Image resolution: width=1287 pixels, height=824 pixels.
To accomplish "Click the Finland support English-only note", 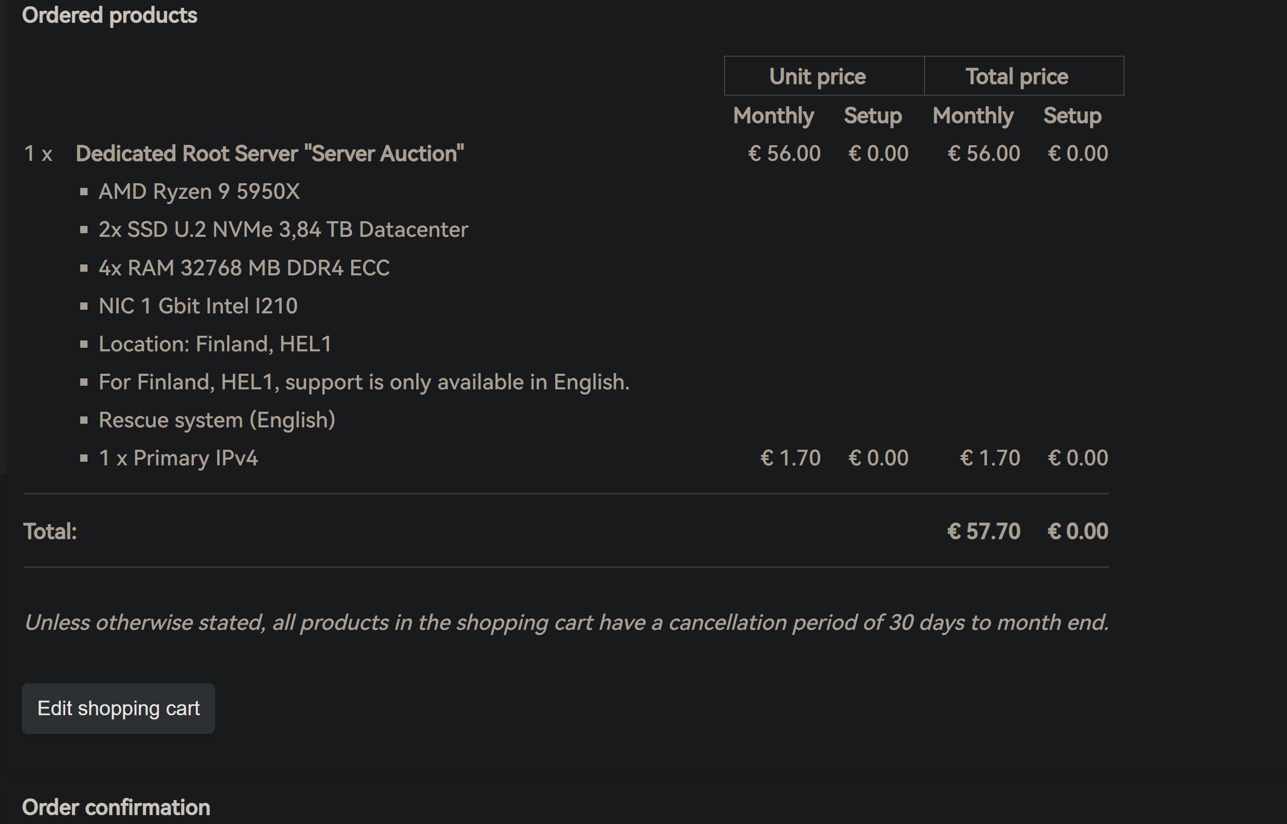I will [x=364, y=382].
